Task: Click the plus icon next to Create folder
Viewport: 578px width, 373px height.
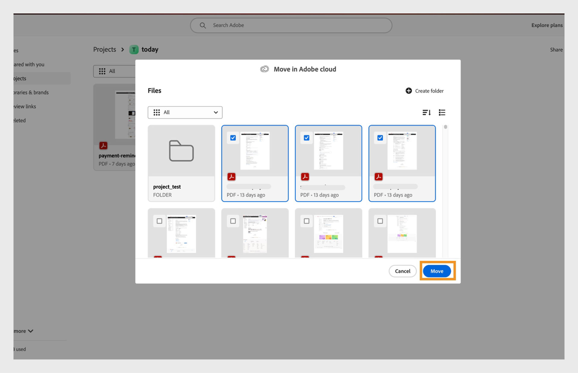Action: (x=409, y=91)
